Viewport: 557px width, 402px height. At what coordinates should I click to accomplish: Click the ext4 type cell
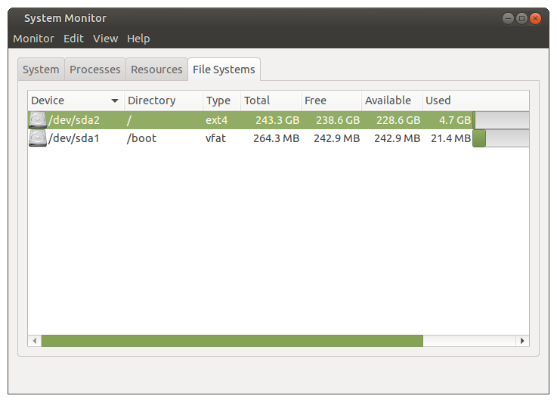pyautogui.click(x=216, y=120)
